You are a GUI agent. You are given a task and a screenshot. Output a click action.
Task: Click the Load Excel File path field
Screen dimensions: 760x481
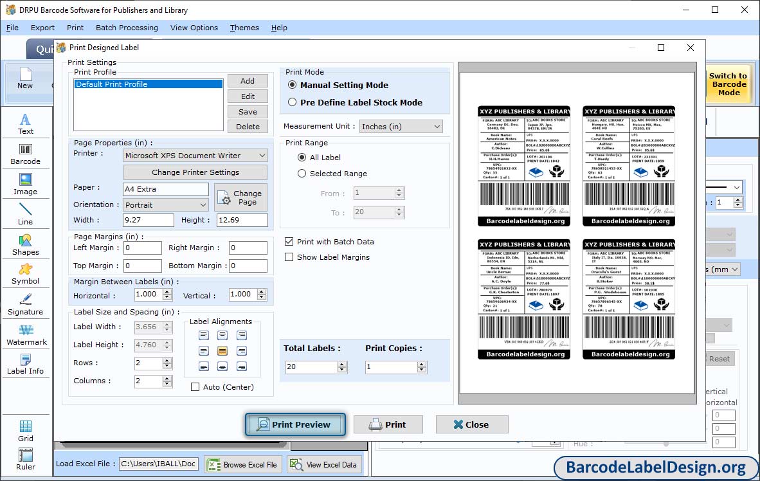pos(159,464)
